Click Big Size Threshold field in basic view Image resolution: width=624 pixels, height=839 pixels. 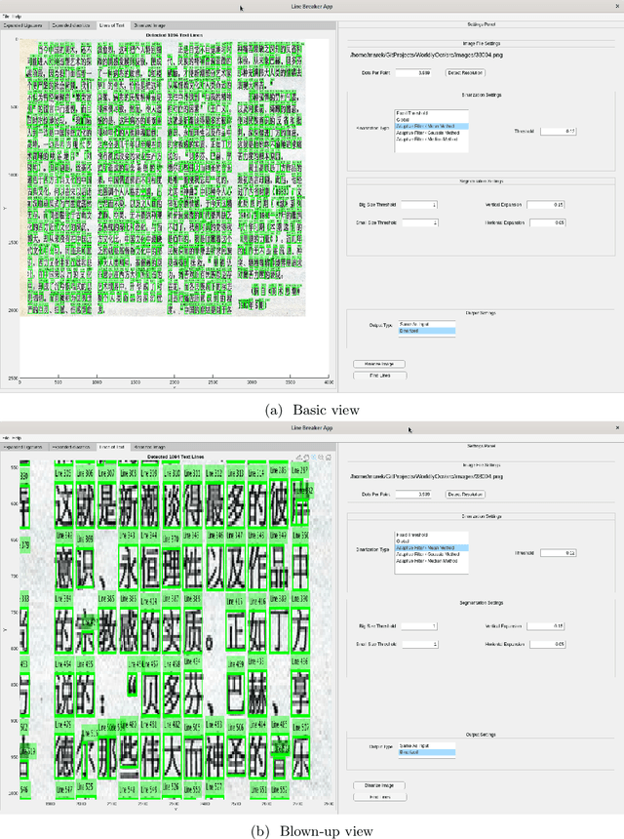pos(419,204)
